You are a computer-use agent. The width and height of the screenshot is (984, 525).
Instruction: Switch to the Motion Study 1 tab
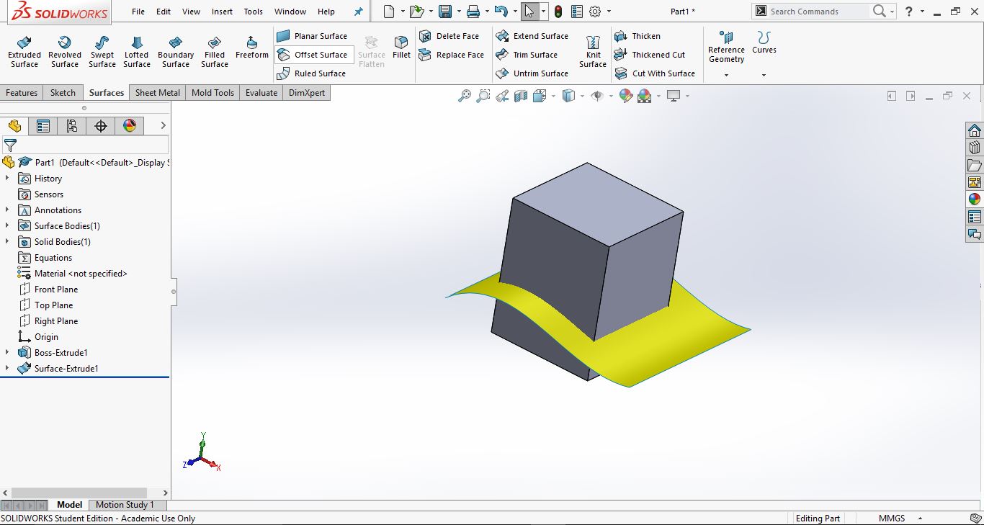coord(125,505)
